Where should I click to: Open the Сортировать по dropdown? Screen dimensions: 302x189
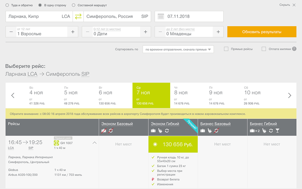[178, 49]
